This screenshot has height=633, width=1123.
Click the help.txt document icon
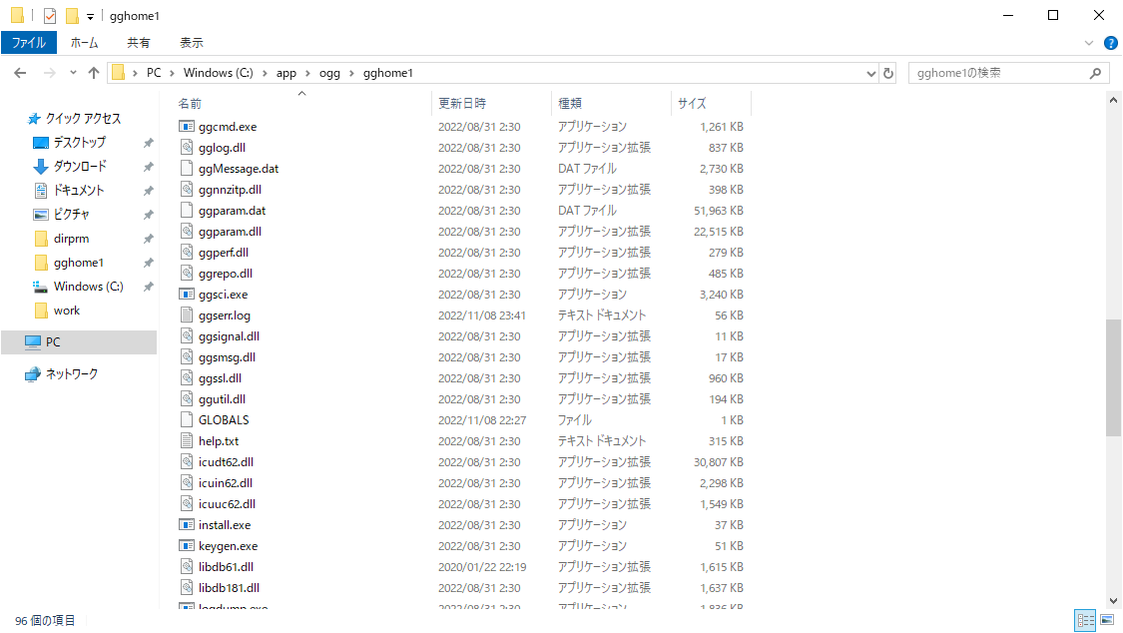coord(187,441)
